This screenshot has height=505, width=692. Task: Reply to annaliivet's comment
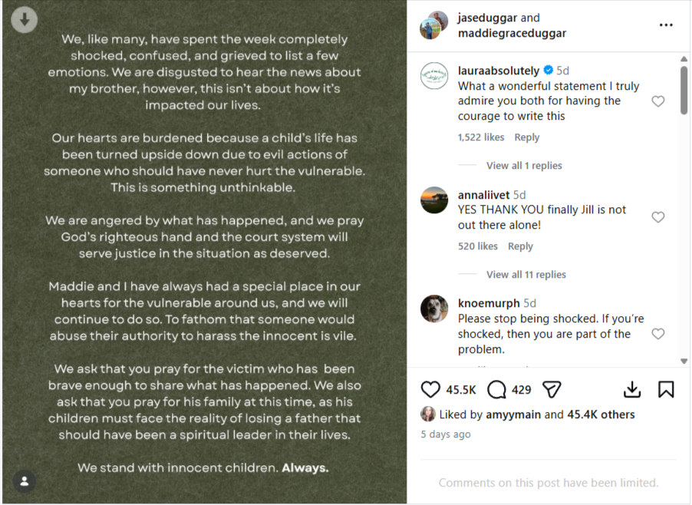click(520, 246)
